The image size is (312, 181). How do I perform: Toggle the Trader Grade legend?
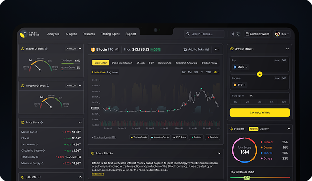click(139, 137)
